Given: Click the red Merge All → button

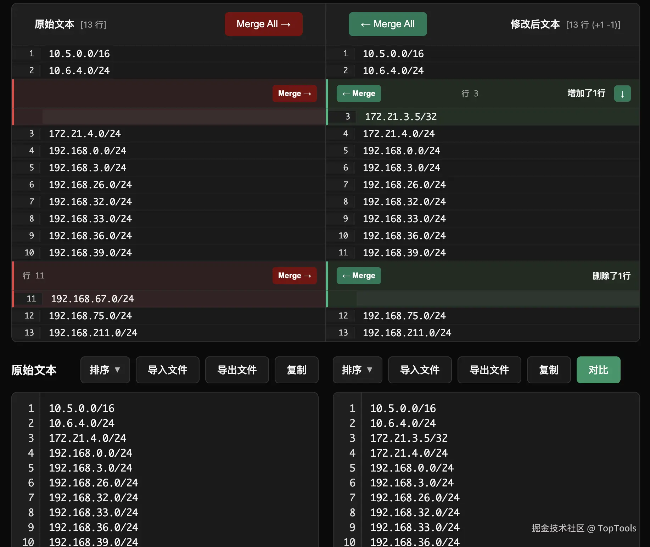Looking at the screenshot, I should [x=264, y=24].
